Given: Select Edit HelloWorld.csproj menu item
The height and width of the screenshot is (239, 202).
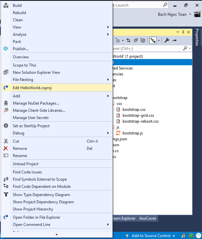Looking at the screenshot, I should [x=32, y=88].
